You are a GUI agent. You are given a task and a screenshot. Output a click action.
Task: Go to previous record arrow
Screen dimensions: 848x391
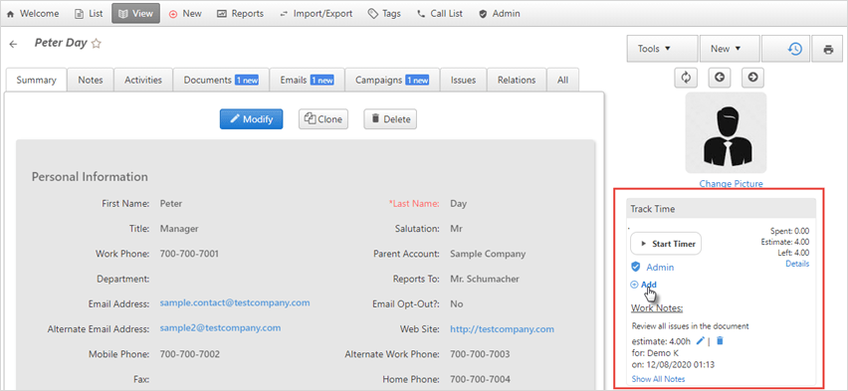pos(720,78)
